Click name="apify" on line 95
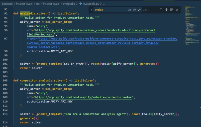The image size is (201, 127). coord(38,26)
